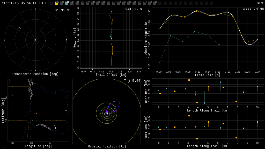The image size is (265, 149).
Task: Toggle station 09 indicator box
Action: tap(98, 3)
